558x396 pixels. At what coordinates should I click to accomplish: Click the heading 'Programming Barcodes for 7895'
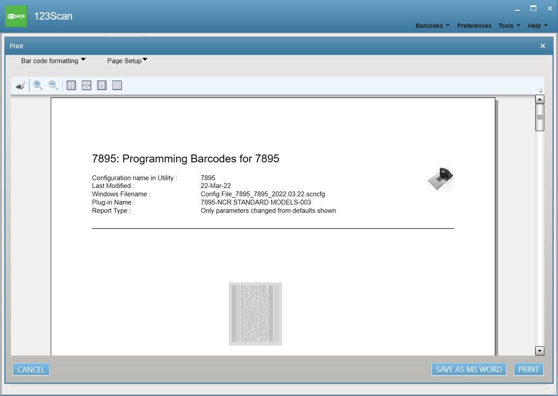(201, 159)
